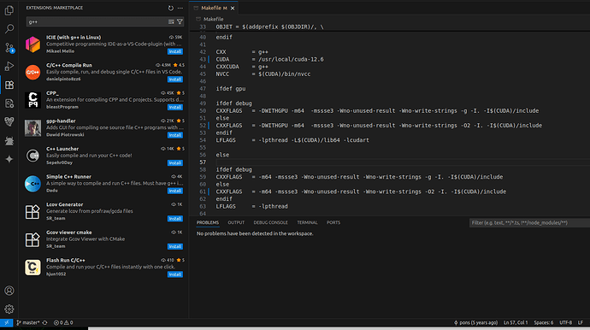The height and width of the screenshot is (330, 590).
Task: Open the C++ Launcher extension title
Action: 62,149
